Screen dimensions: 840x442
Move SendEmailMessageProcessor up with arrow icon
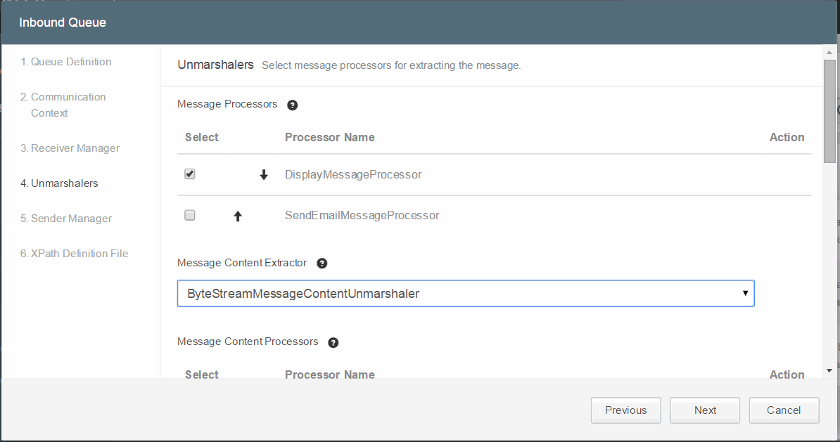[x=238, y=216]
